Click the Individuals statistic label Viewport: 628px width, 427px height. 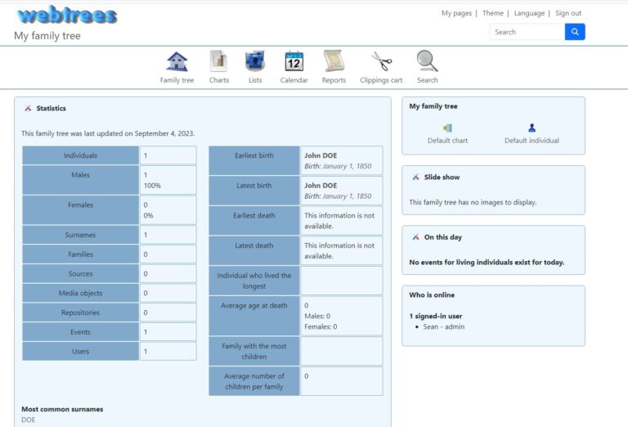[80, 155]
